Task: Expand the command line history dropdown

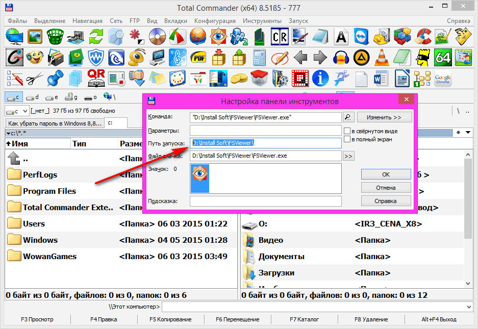Action: [469, 307]
